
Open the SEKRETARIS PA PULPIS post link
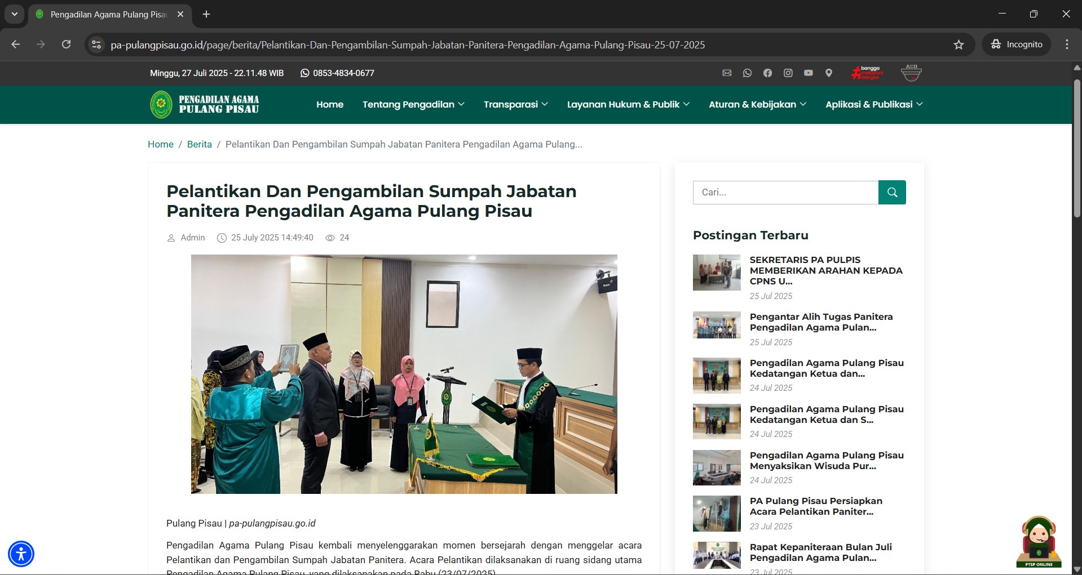pyautogui.click(x=825, y=270)
